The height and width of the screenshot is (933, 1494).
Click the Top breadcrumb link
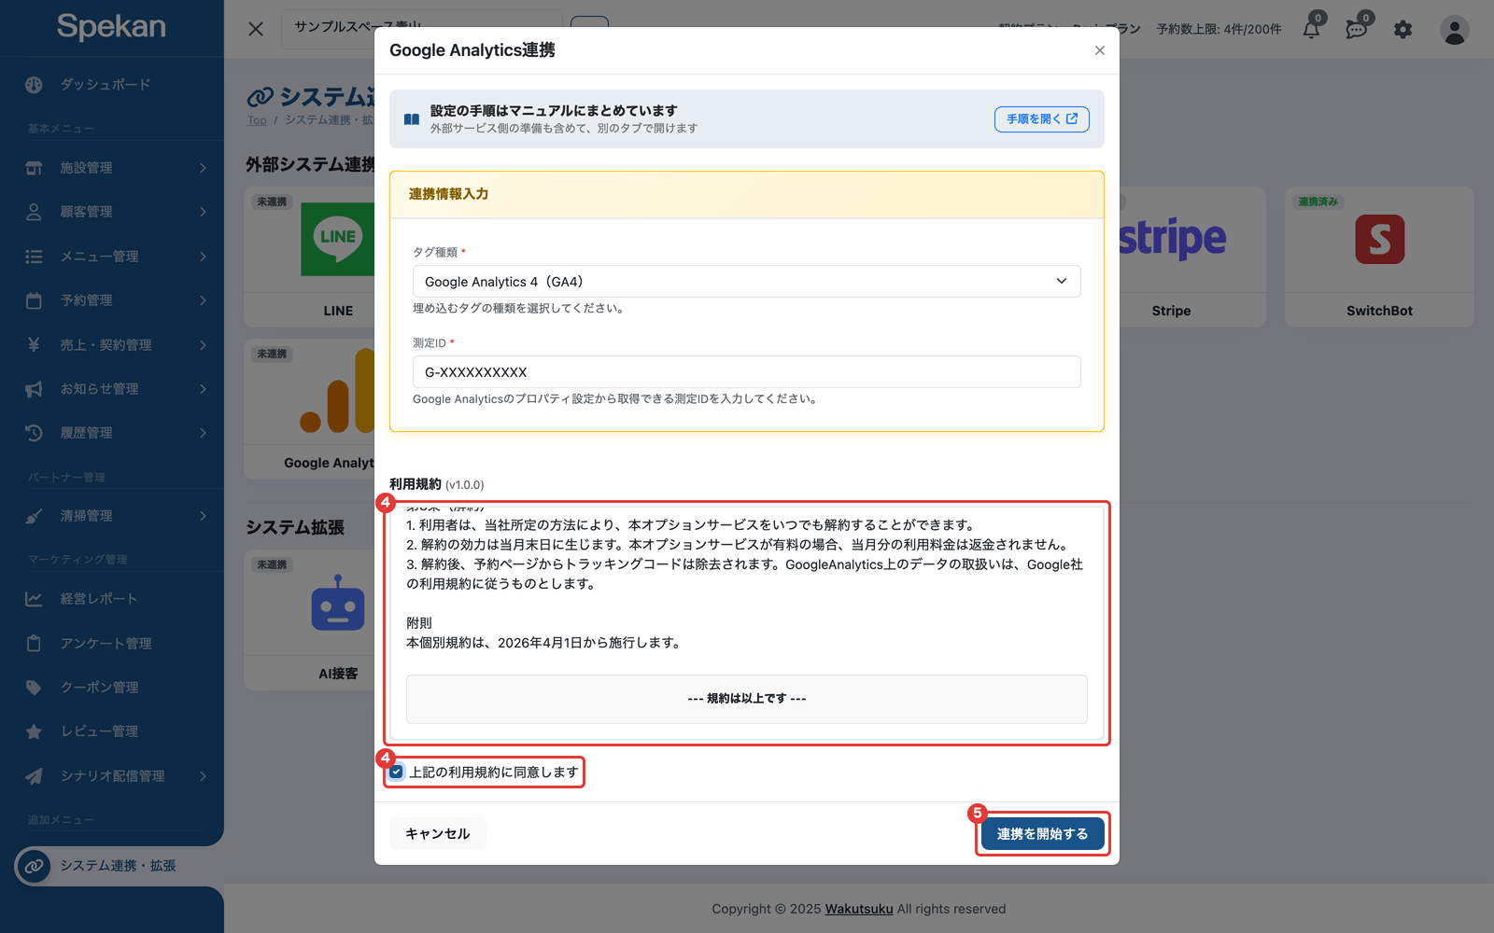click(x=257, y=120)
